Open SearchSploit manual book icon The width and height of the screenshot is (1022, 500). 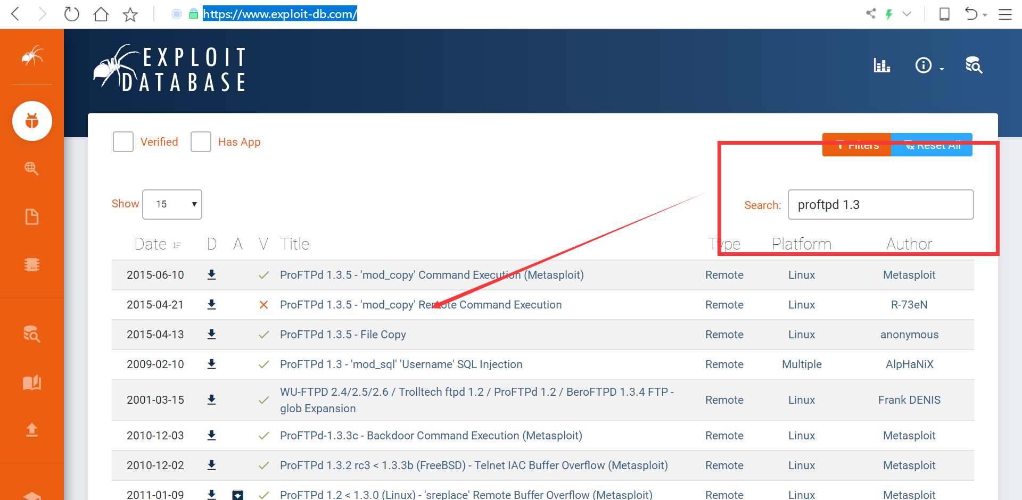32,382
